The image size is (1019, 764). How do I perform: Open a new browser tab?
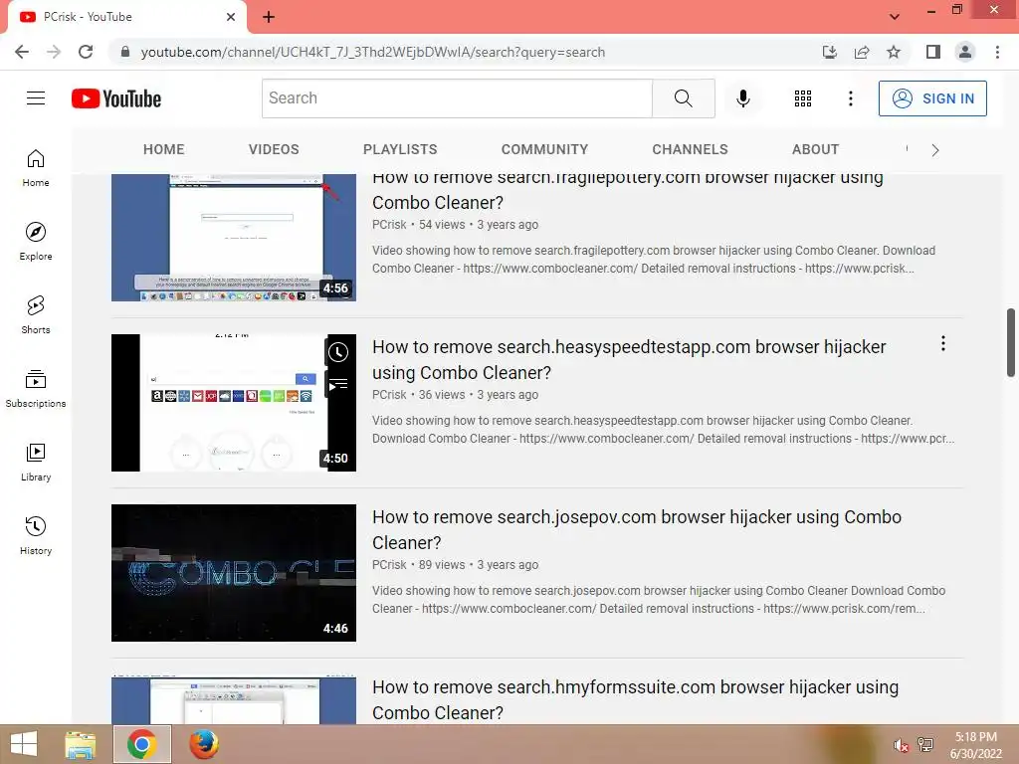[x=269, y=17]
